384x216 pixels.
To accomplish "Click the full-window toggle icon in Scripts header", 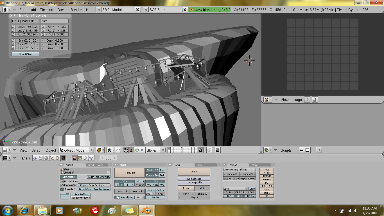I will coord(308,150).
